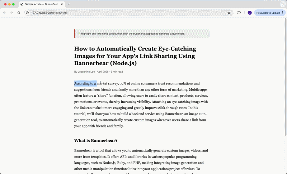Screen dimensions: 287x174
Task: Bookmark this page with the star icon
Action: [229, 13]
